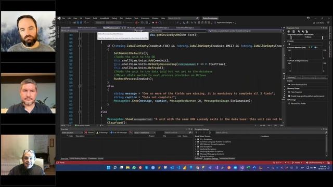Switch to the Locals tab
Viewport: 333px width, 187px height.
point(101,158)
